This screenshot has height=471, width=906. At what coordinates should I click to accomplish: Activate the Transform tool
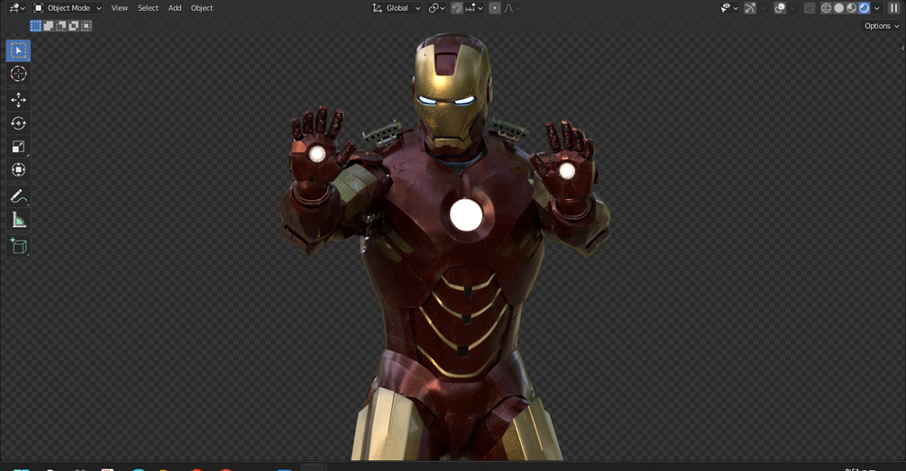[19, 169]
